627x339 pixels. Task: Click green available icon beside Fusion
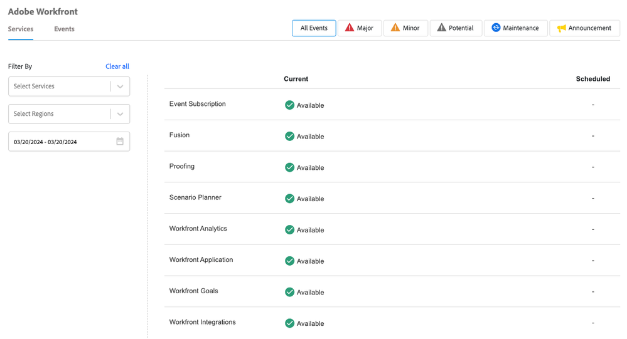[289, 136]
